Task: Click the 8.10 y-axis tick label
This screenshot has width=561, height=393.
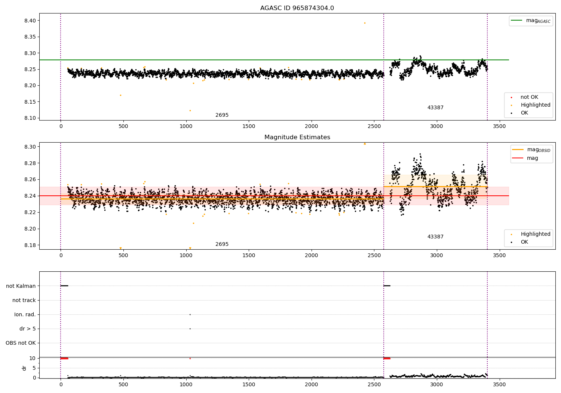Action: pos(30,118)
